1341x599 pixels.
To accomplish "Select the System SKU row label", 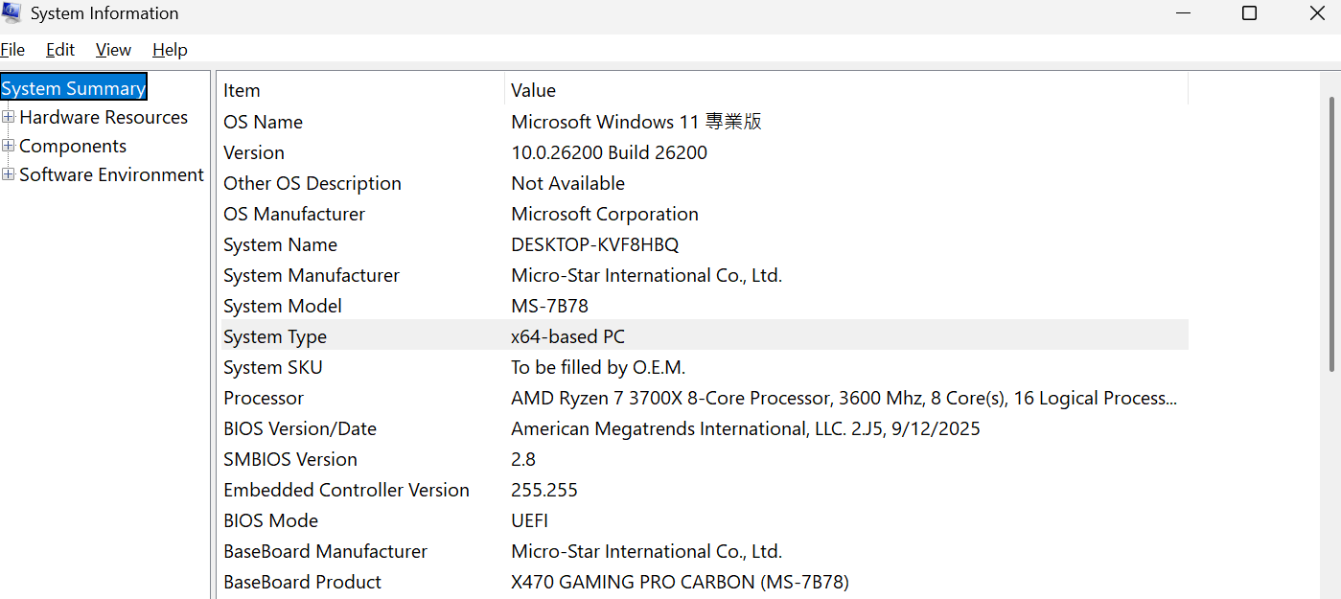I will click(273, 367).
